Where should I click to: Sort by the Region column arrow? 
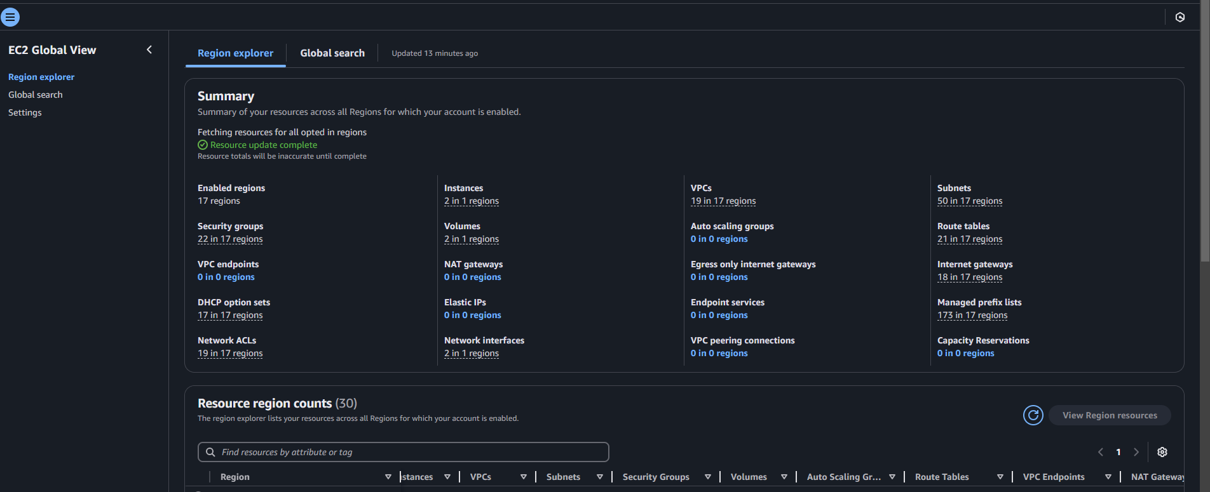(x=388, y=477)
